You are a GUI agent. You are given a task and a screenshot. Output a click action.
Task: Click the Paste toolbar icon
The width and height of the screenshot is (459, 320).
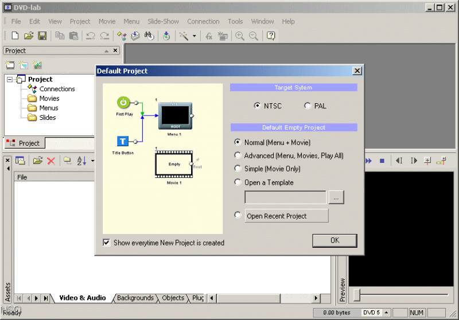[x=73, y=36]
